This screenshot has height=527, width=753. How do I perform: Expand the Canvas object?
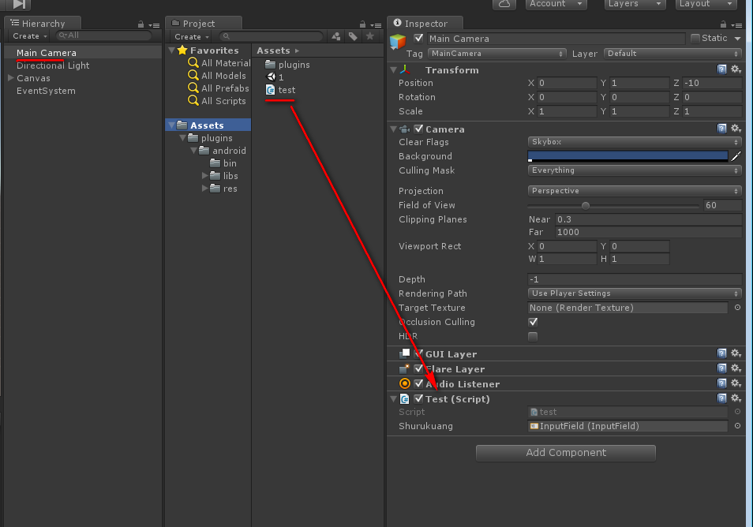[10, 78]
